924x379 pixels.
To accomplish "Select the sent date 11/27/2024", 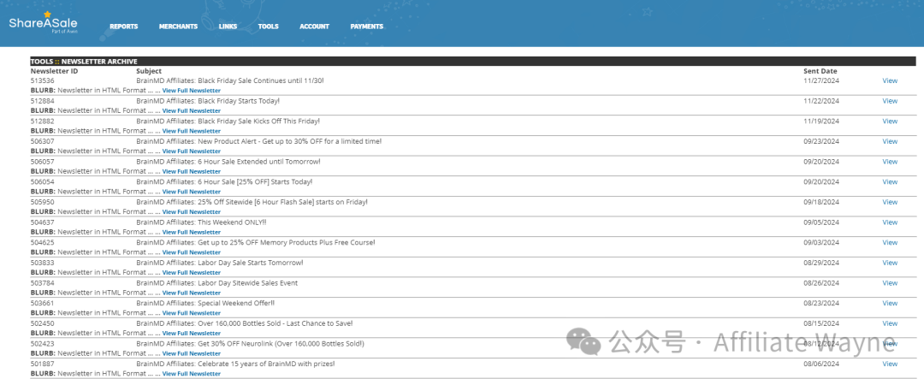I will pyautogui.click(x=820, y=80).
